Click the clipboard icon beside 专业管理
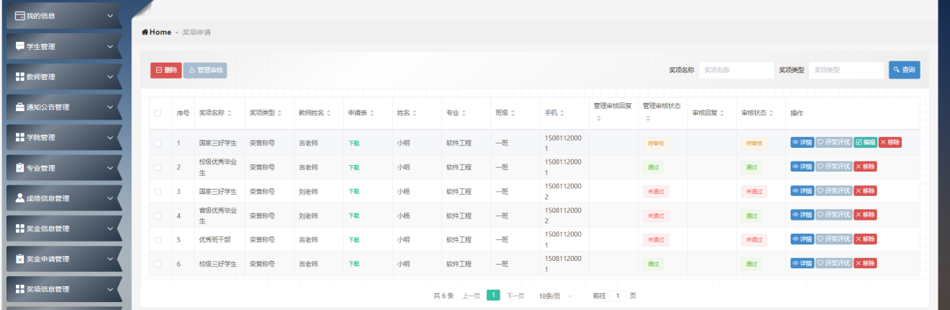This screenshot has width=950, height=310. click(20, 168)
